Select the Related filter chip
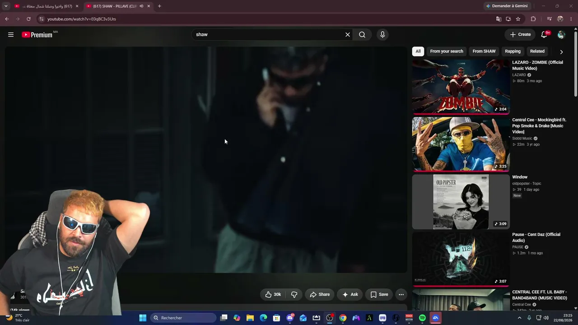 click(537, 51)
